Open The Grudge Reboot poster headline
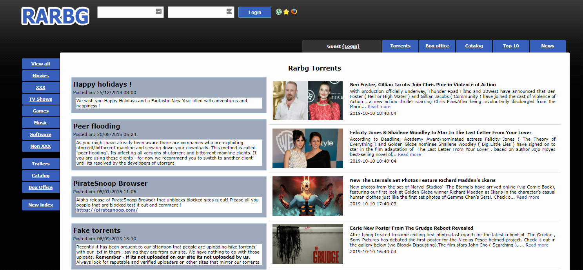Viewport: 583px width, 270px height. click(x=412, y=228)
